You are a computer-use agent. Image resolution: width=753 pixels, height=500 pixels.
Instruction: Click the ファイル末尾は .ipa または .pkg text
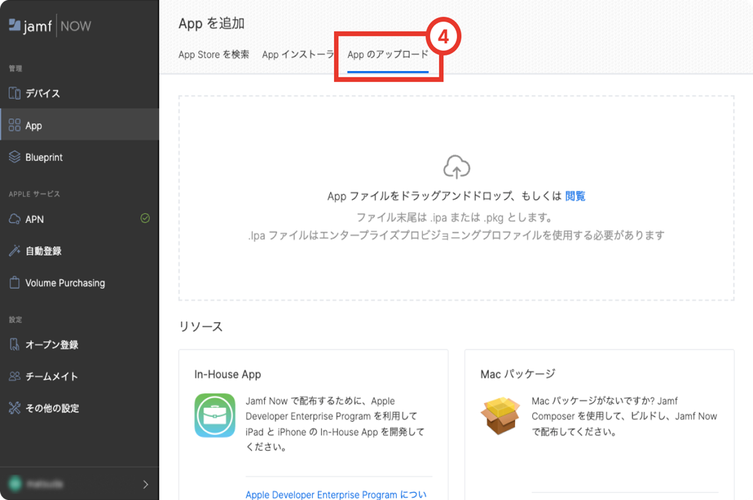pyautogui.click(x=455, y=217)
